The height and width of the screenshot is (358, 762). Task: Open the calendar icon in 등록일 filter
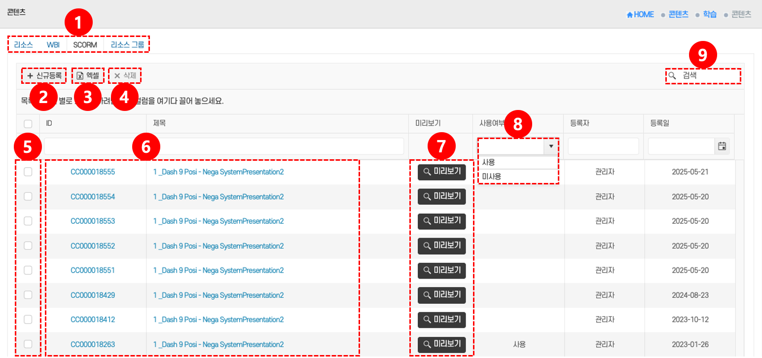tap(722, 146)
